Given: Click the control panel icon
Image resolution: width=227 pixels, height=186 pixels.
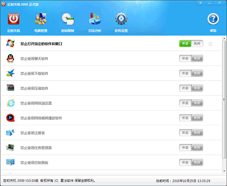Looking at the screenshot, I should (x=10, y=162).
